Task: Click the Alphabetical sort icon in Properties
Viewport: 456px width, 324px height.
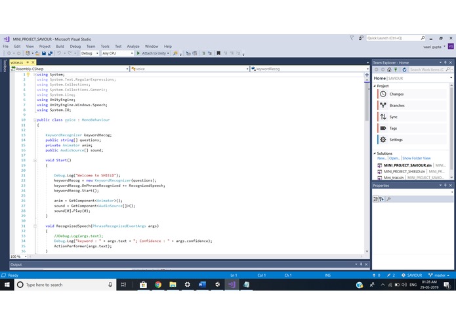Action: pyautogui.click(x=382, y=199)
